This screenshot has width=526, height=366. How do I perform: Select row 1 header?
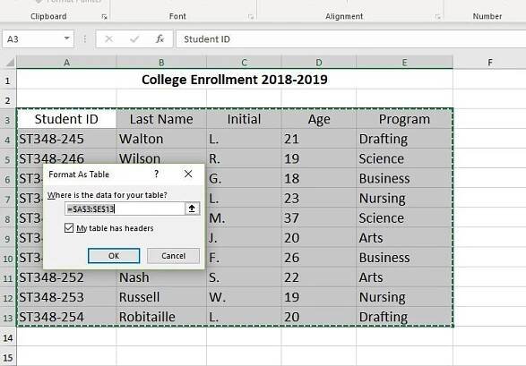8,80
